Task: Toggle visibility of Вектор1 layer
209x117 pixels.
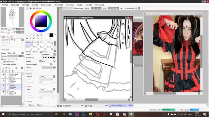Action: [3, 74]
